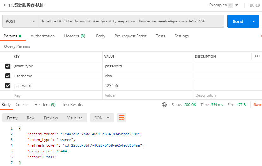Open the POST method dropdown
Viewport: 262px width, 166px height.
[21, 21]
